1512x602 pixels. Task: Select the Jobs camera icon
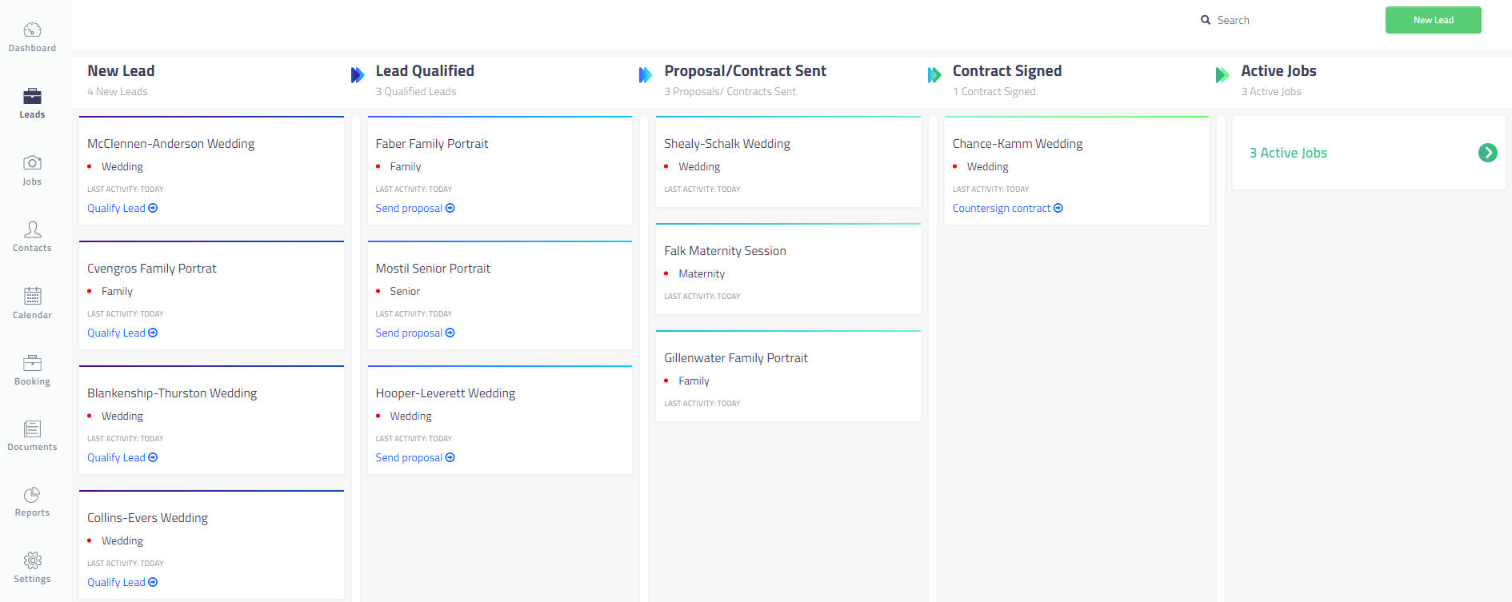point(32,161)
